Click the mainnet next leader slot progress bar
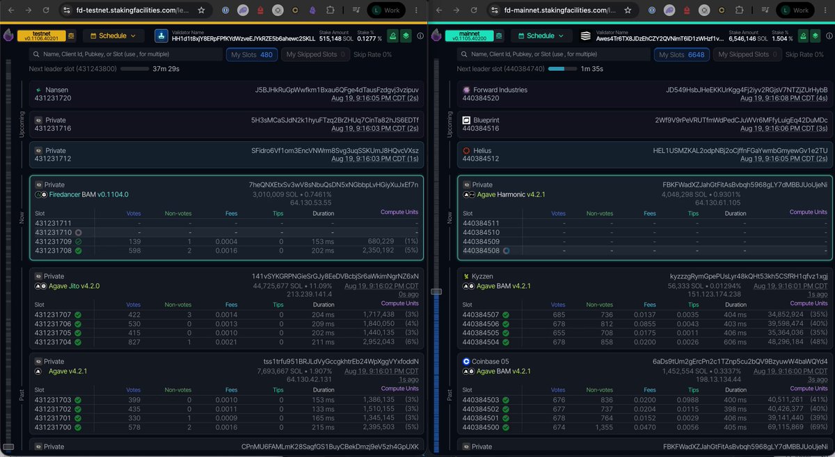 pyautogui.click(x=563, y=69)
